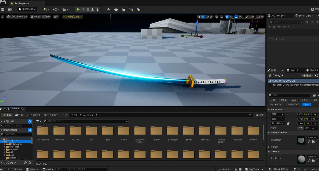Screen dimensions: 319x171
Task: Click the hand-shaped toolbar icon
Action: click(x=123, y=9)
